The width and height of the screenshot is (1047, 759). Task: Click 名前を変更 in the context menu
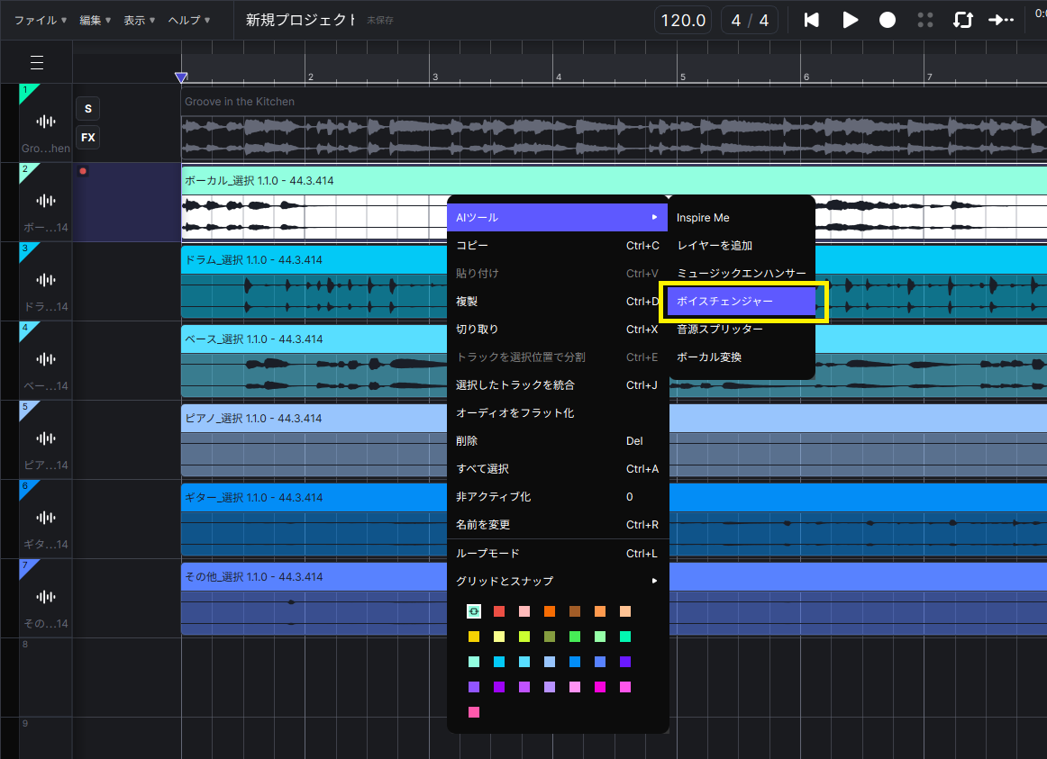tap(483, 525)
